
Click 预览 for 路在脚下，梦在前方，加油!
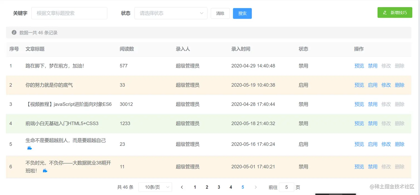[359, 66]
